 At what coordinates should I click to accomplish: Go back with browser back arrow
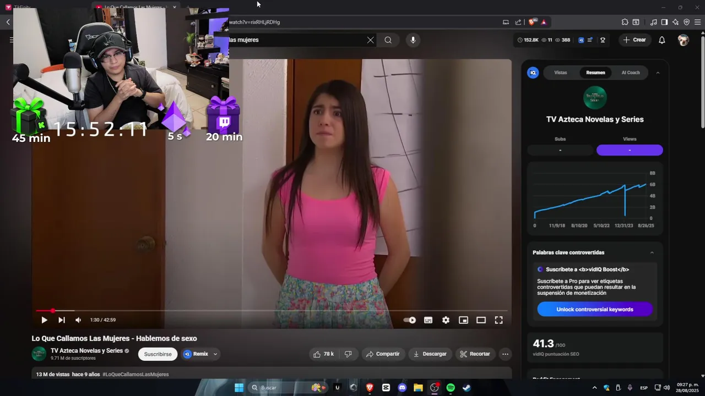point(8,22)
